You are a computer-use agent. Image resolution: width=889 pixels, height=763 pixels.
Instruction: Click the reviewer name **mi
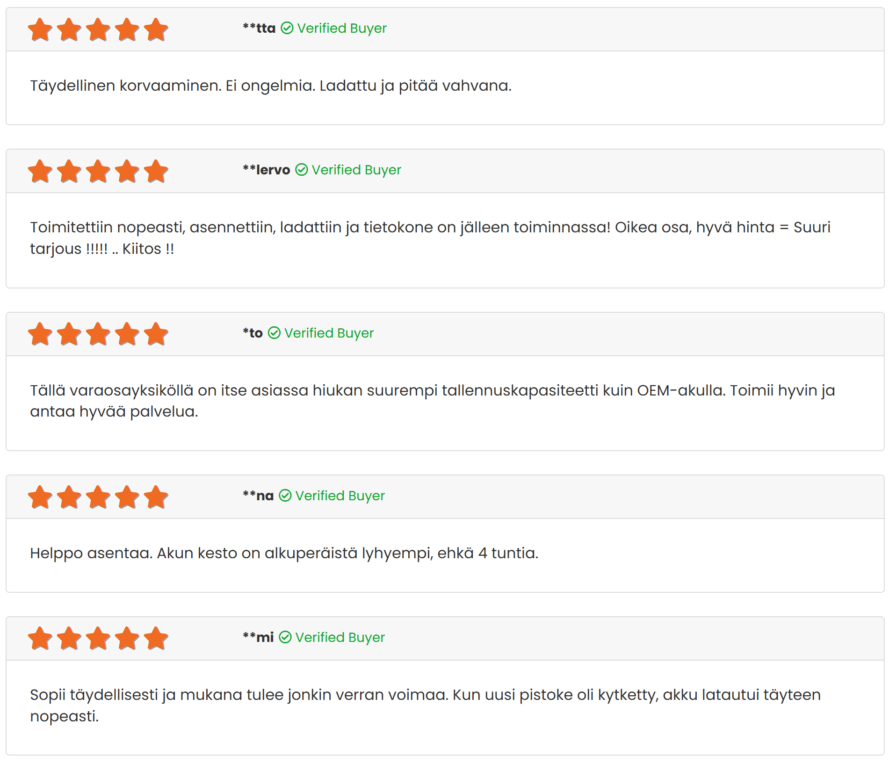[x=258, y=637]
